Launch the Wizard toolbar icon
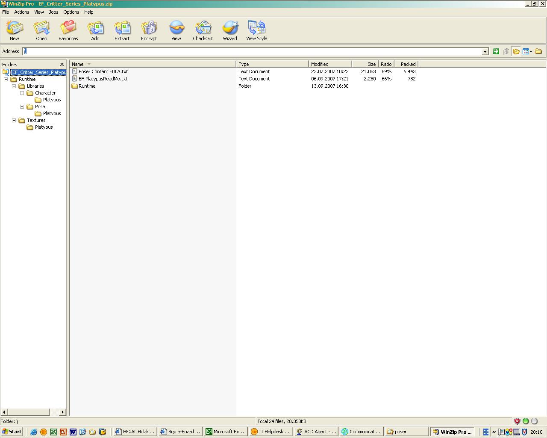 (230, 30)
